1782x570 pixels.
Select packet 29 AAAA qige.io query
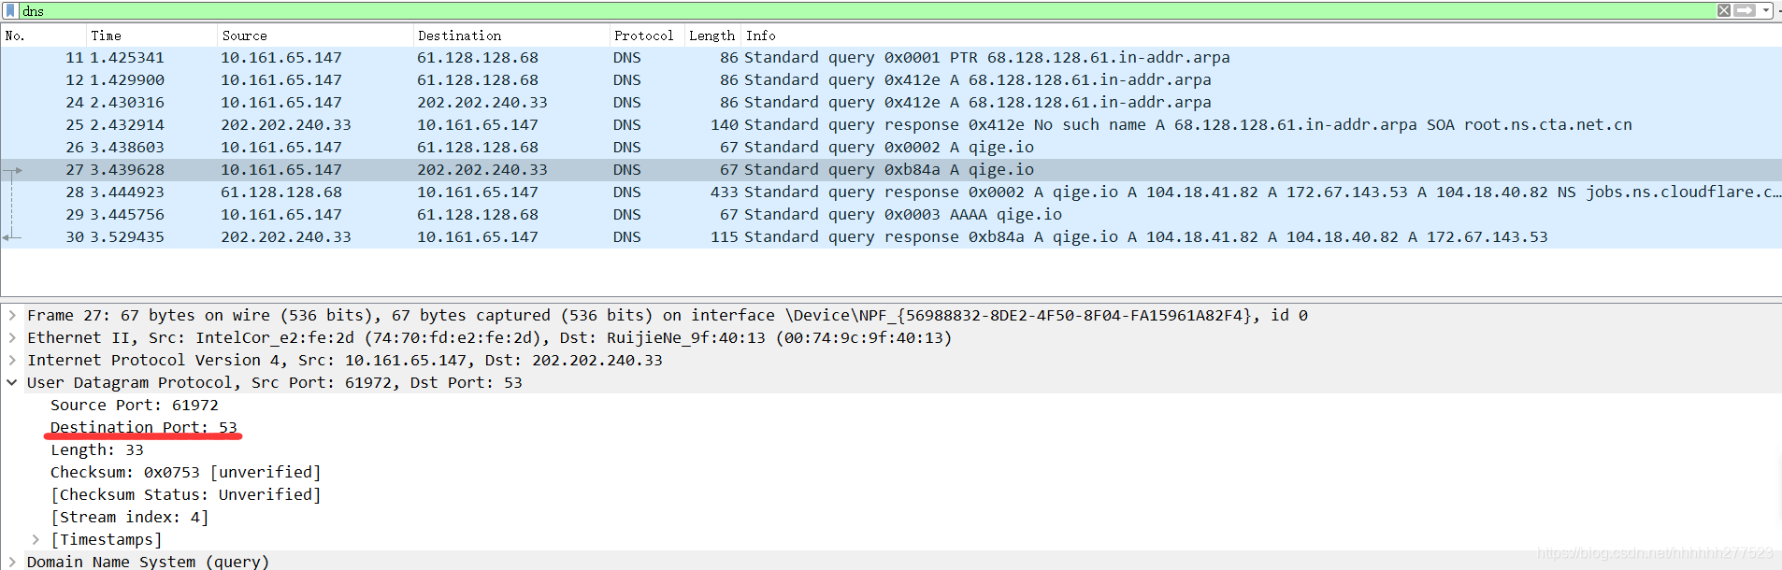(x=891, y=215)
